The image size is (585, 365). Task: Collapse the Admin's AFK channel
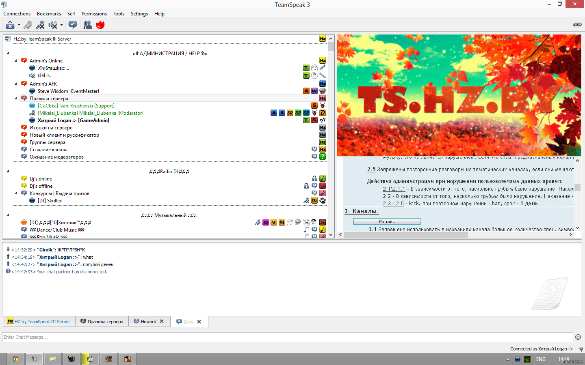coord(16,84)
